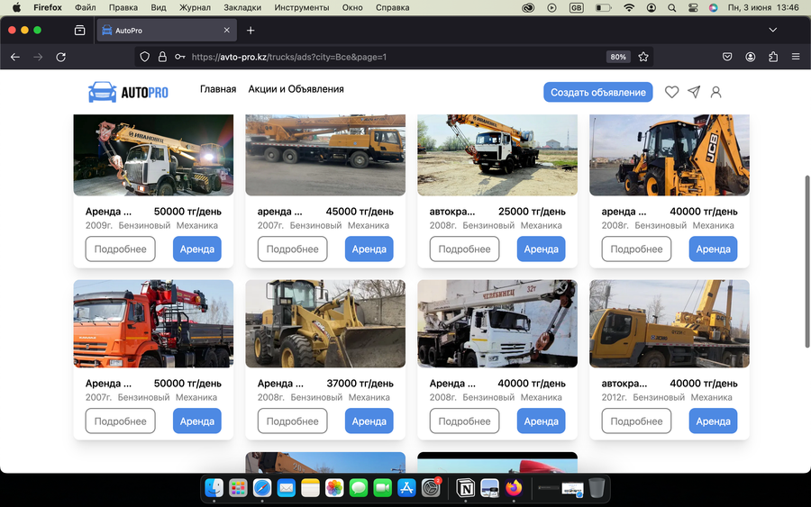The height and width of the screenshot is (507, 811).
Task: Open the shield tracking protection icon
Action: click(x=145, y=57)
